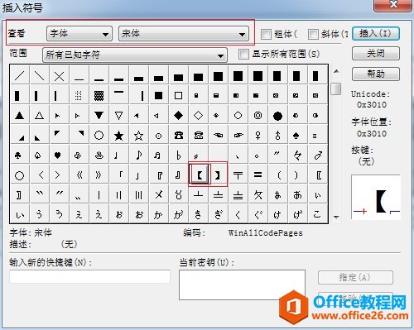Expand the 所有已知字符 range dropdown
Viewport: 414px width, 330px height.
click(135, 55)
